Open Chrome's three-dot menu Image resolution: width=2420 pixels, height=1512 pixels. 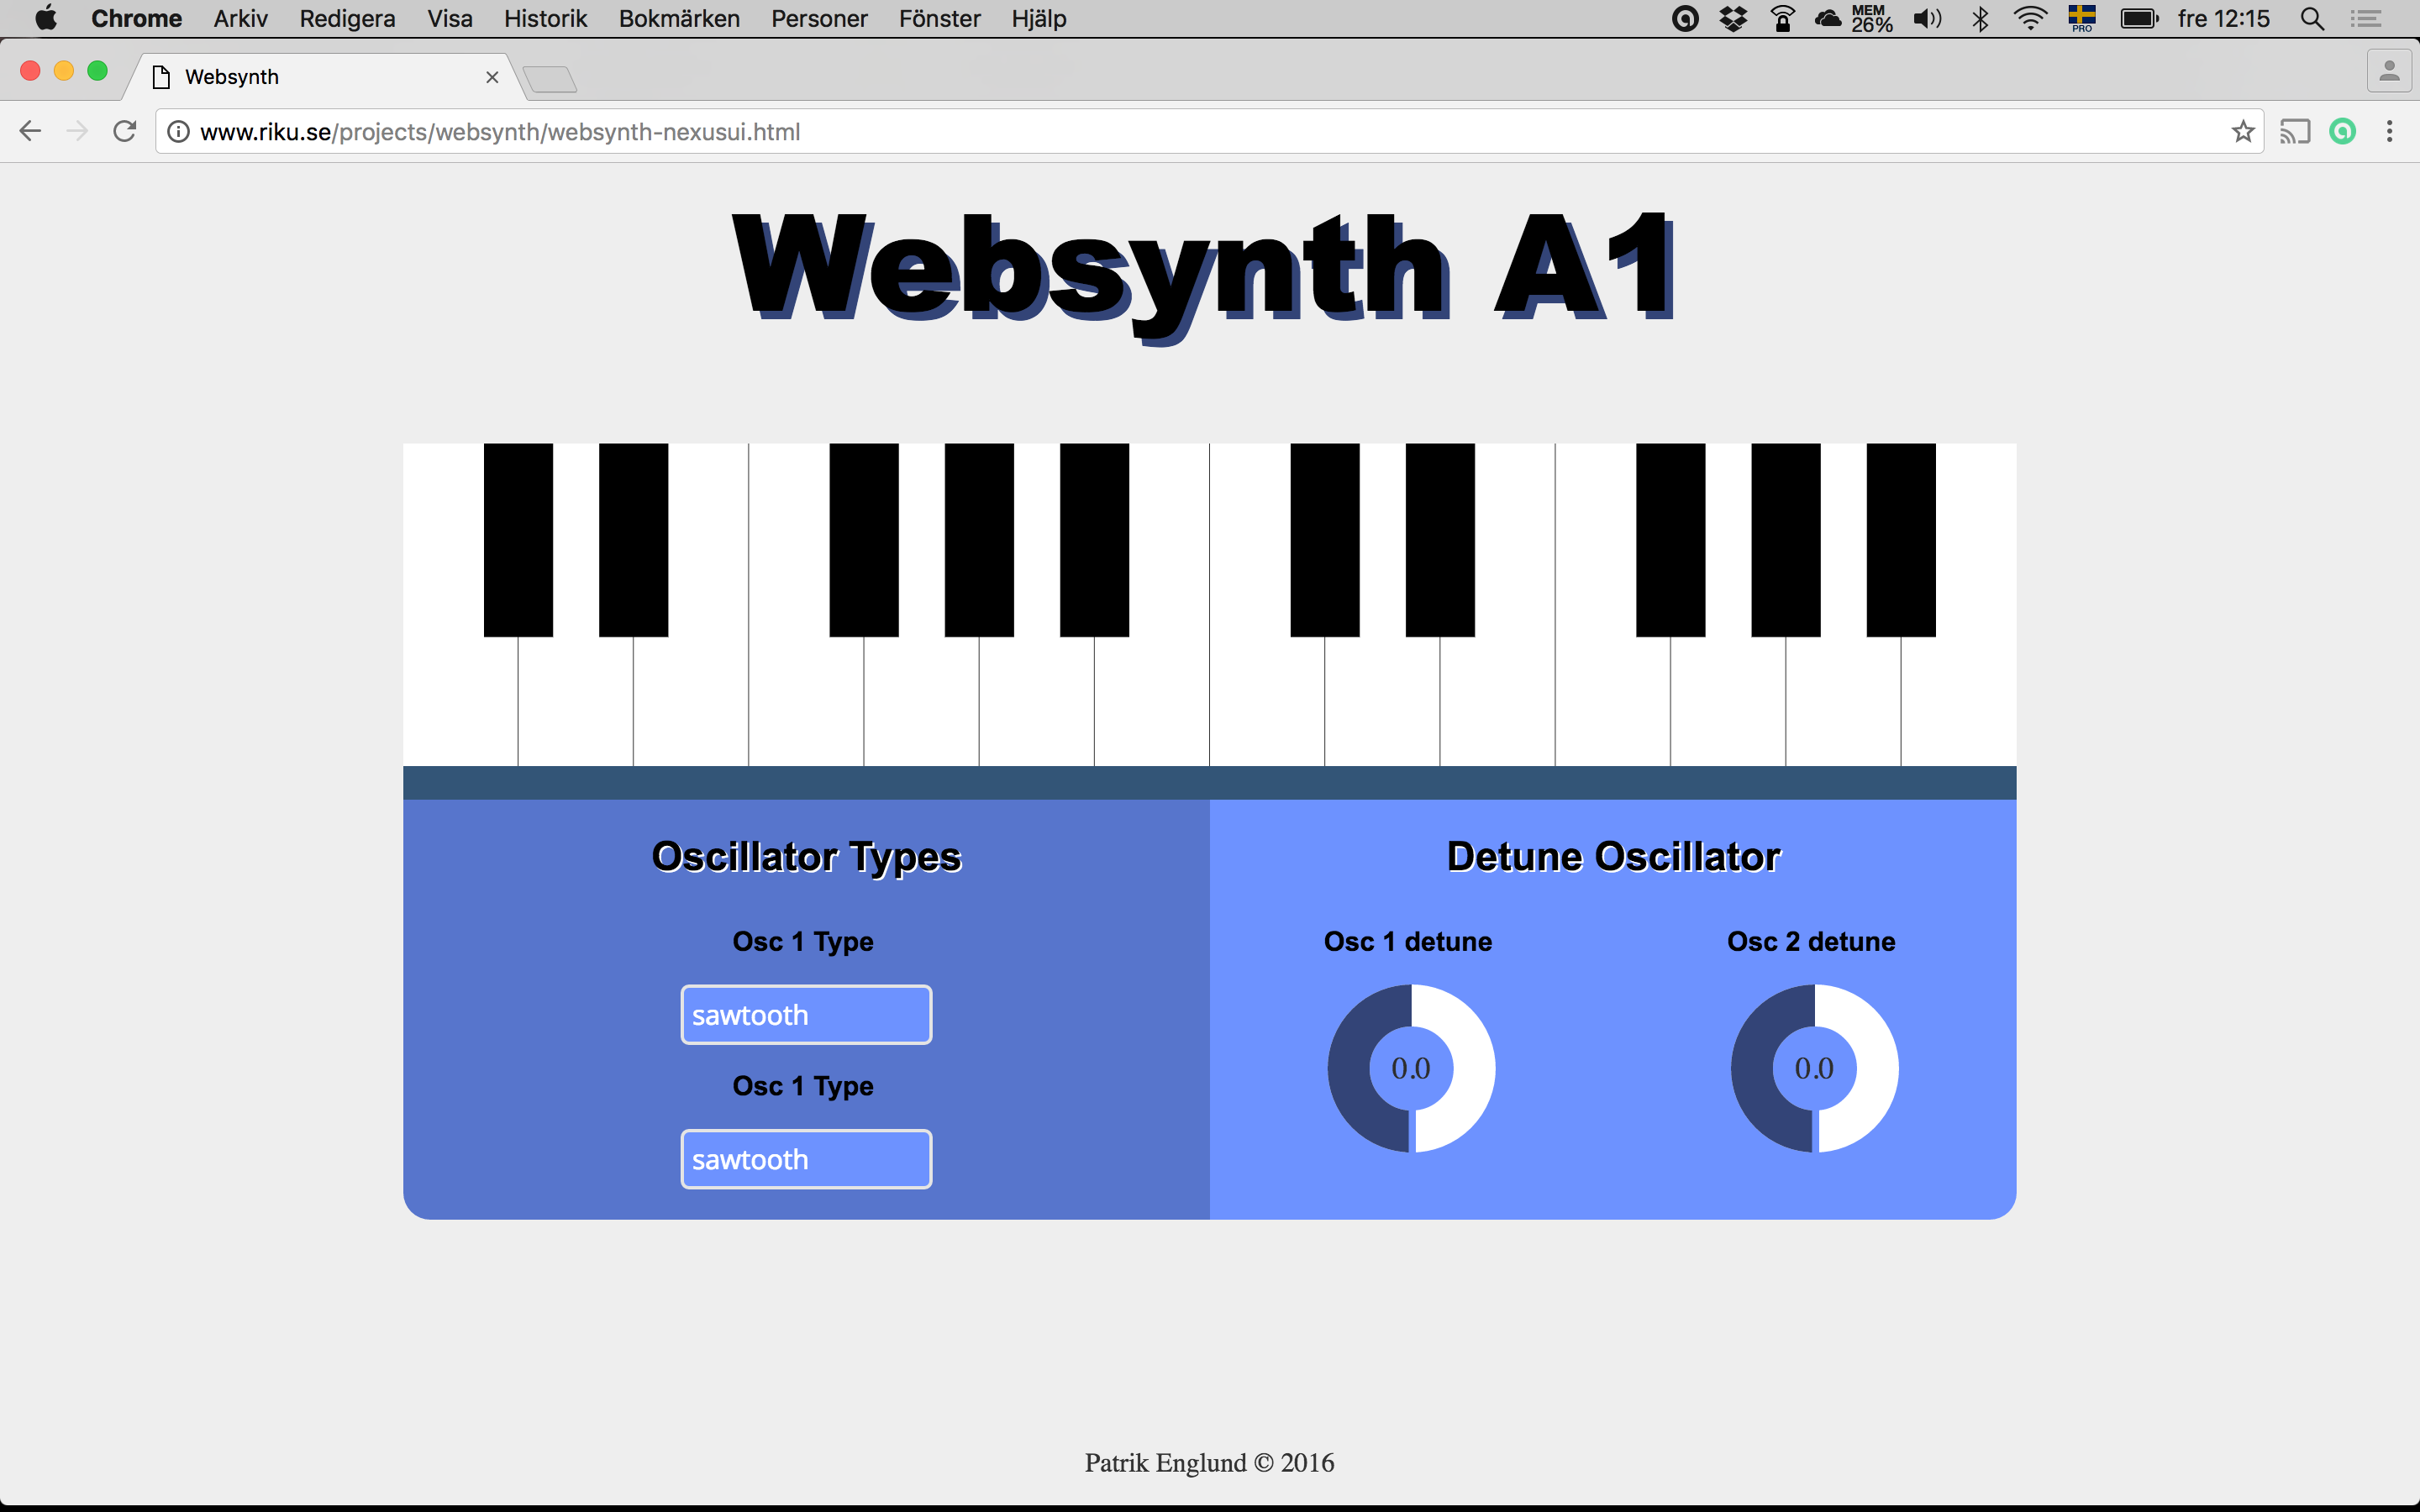pos(2390,131)
